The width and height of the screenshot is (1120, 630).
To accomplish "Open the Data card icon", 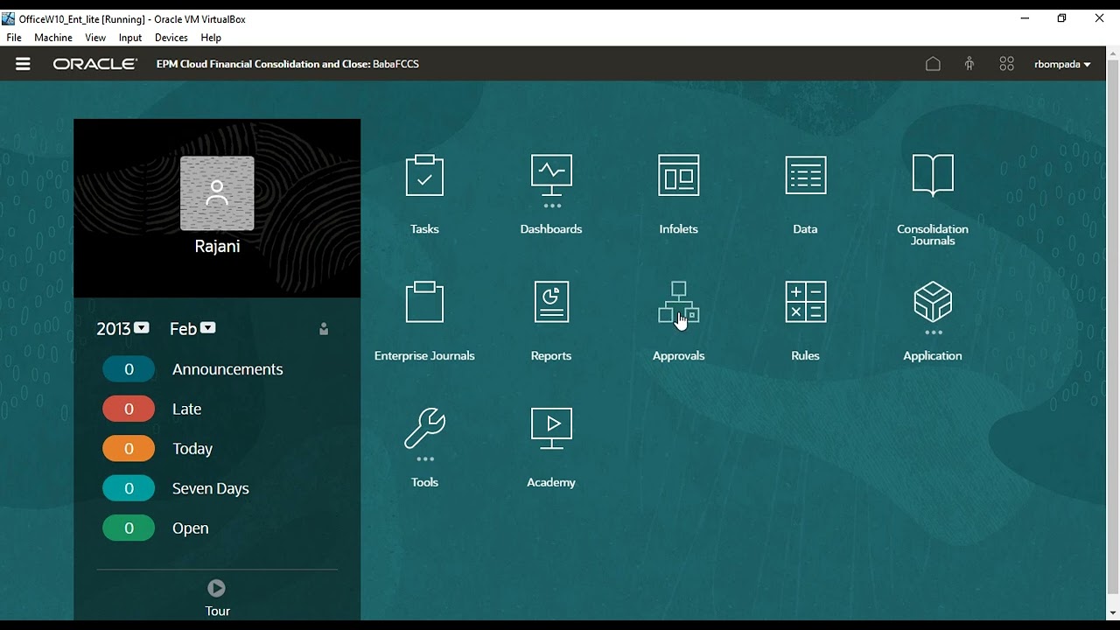I will pos(805,175).
